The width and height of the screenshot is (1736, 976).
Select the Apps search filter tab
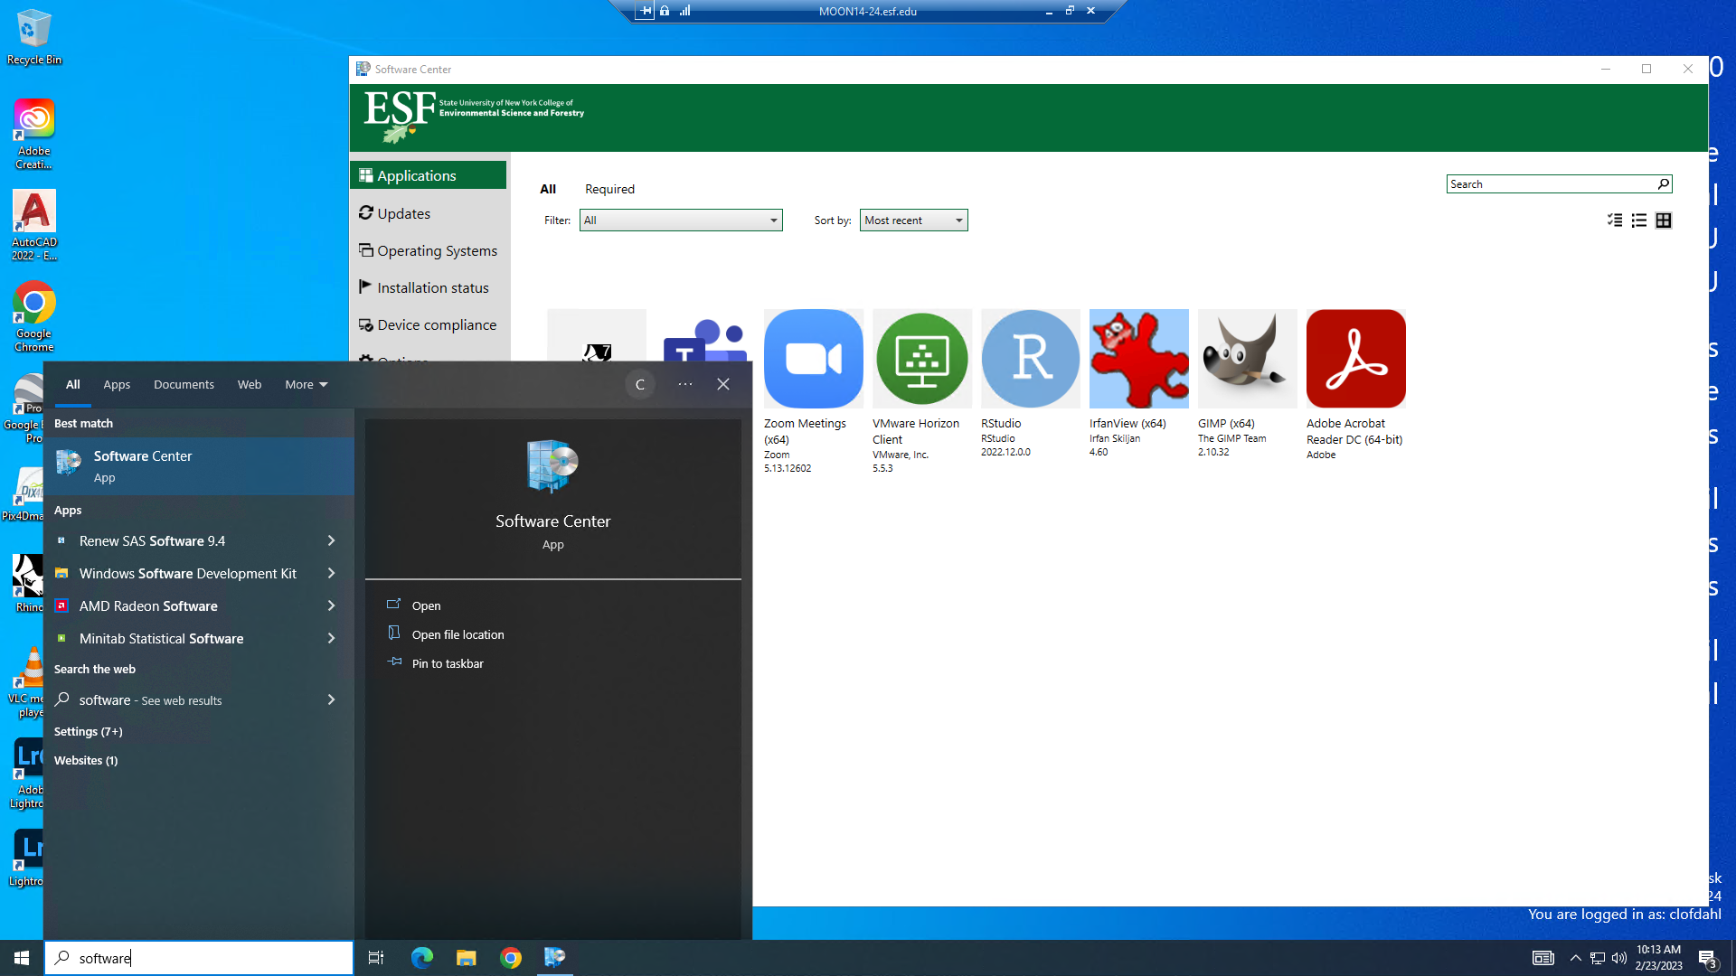[117, 385]
